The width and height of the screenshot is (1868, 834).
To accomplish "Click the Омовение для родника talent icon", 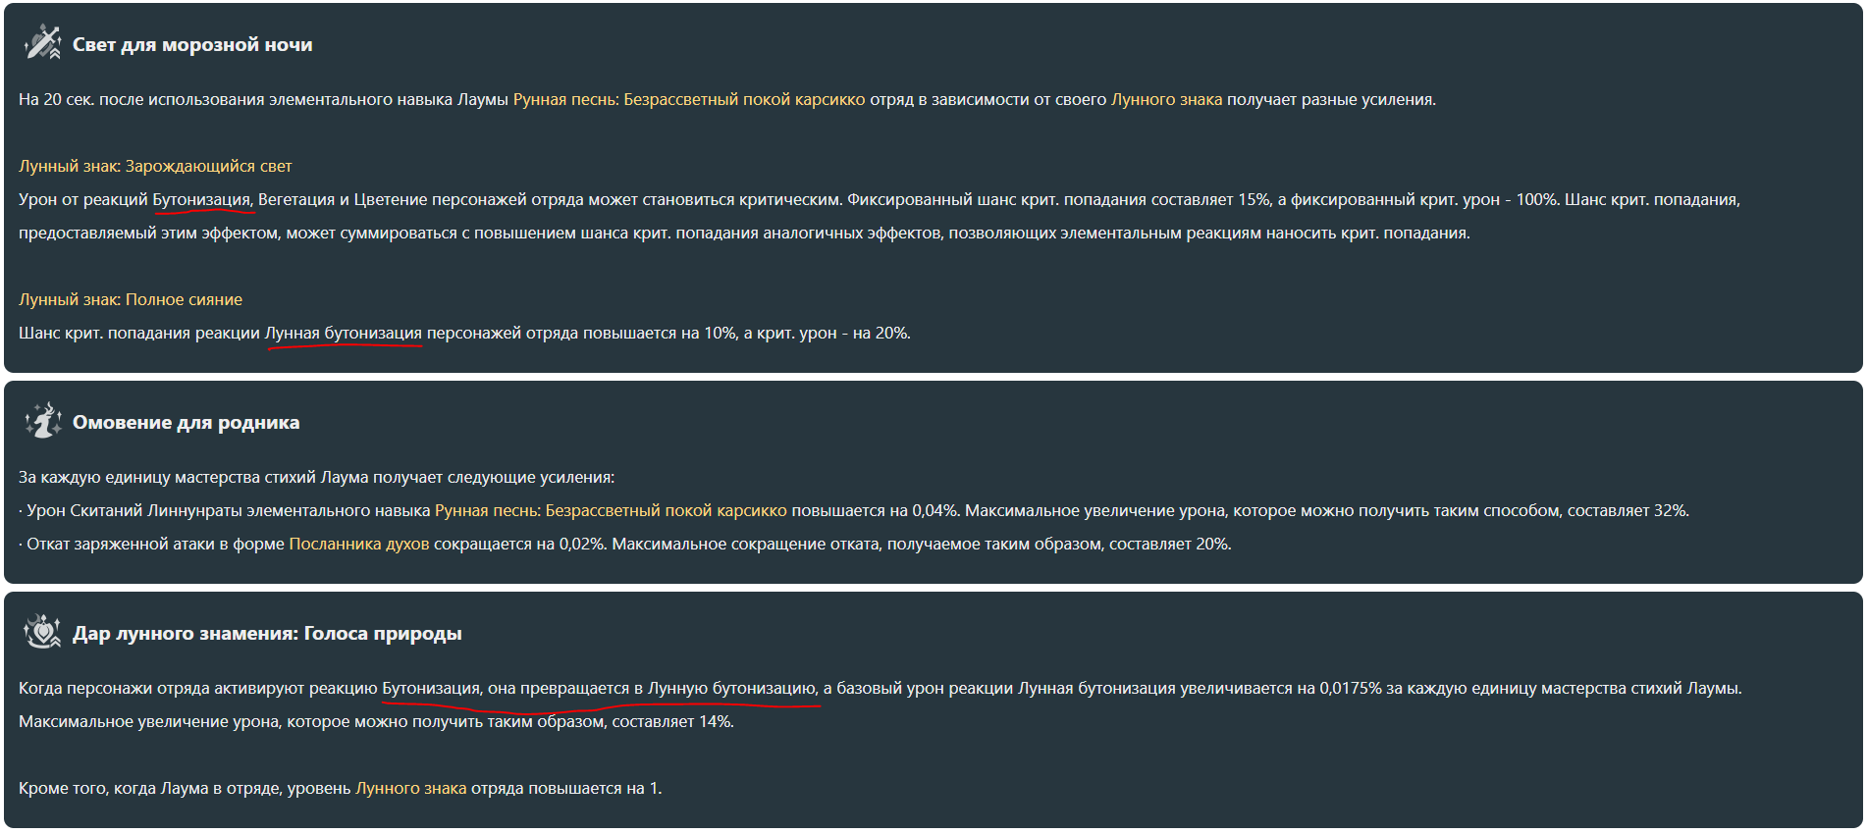I will click(x=42, y=421).
